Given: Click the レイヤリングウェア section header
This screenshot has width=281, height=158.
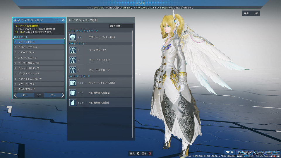Looking at the screenshot, I should click(79, 76).
